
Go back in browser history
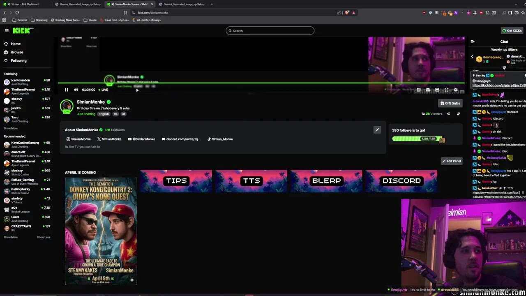click(x=5, y=13)
